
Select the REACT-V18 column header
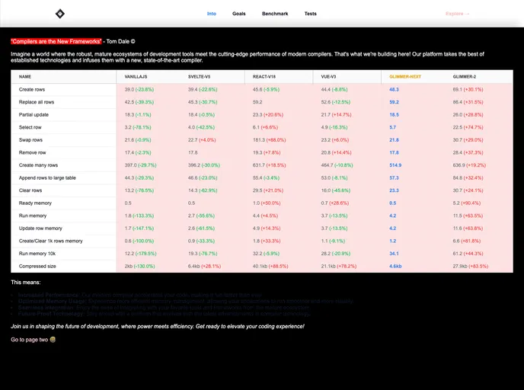tap(264, 77)
